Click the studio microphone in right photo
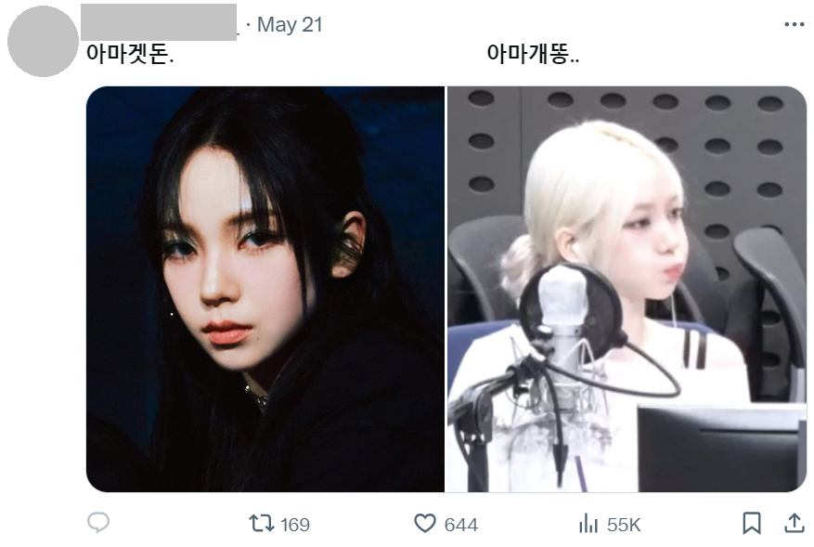Image resolution: width=814 pixels, height=547 pixels. click(x=563, y=325)
